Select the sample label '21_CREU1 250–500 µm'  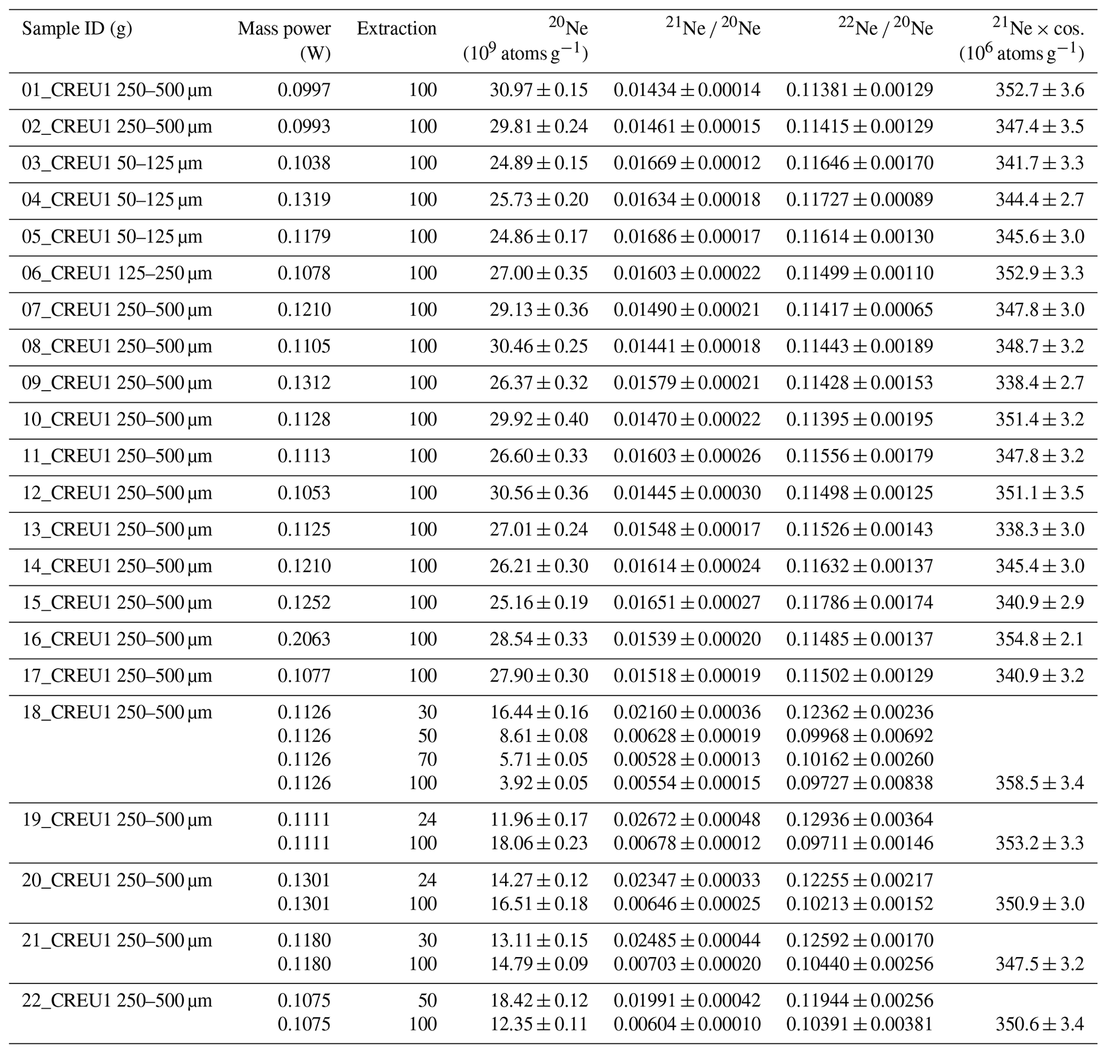[x=117, y=940]
